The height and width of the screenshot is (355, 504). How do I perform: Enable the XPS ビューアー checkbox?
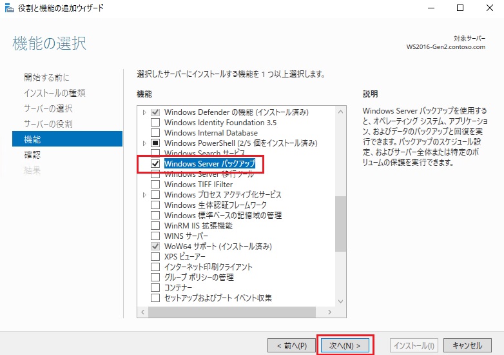tap(155, 257)
